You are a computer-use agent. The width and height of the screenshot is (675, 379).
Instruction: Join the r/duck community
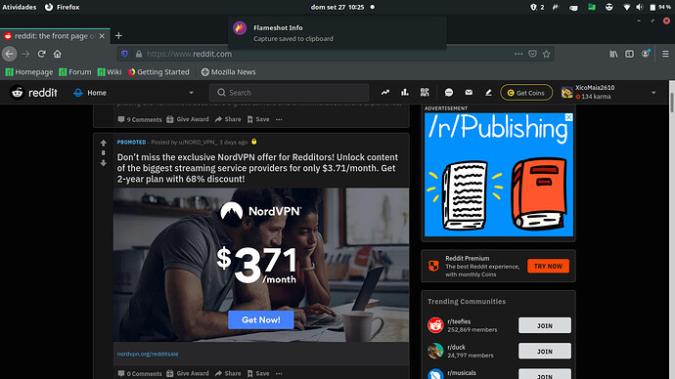[x=545, y=351]
